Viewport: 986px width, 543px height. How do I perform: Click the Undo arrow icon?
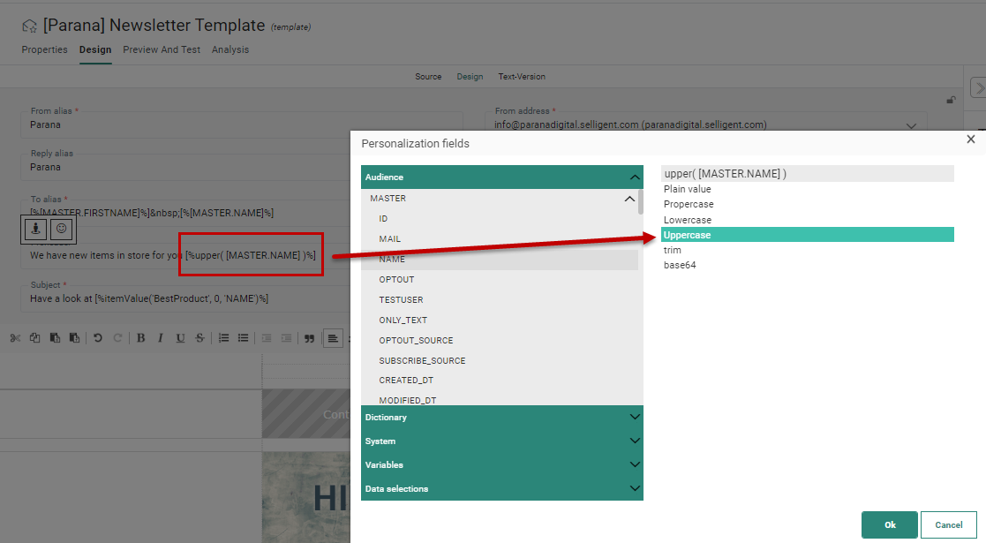click(98, 337)
